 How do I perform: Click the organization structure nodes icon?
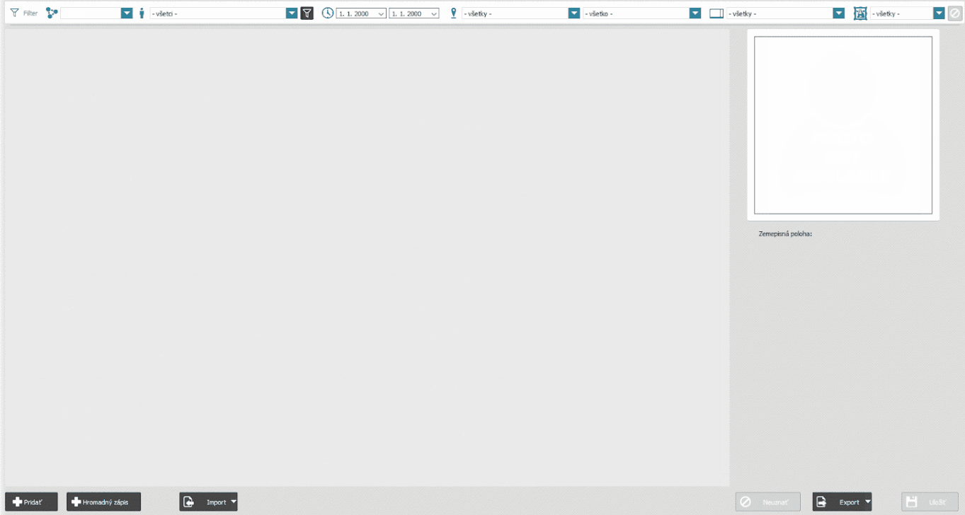tap(52, 13)
